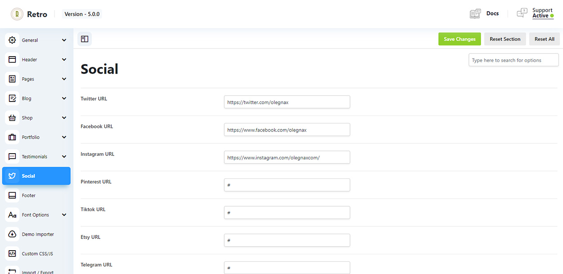Image resolution: width=563 pixels, height=274 pixels.
Task: Expand the Blog section chevron
Action: (64, 98)
